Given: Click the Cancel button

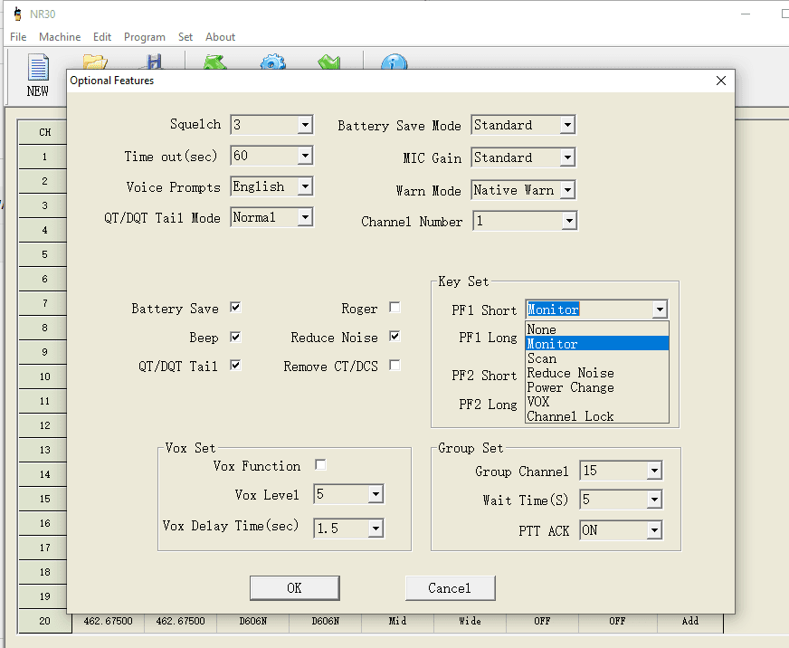Looking at the screenshot, I should pyautogui.click(x=449, y=587).
